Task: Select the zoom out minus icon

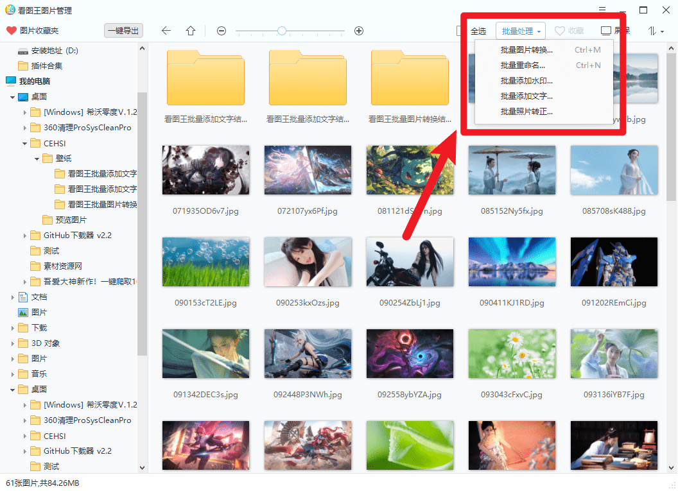Action: tap(221, 30)
